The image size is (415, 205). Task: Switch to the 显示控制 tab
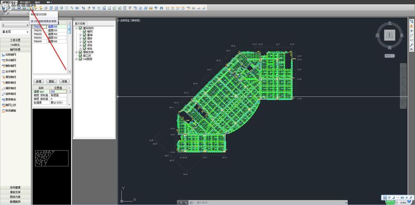80,23
